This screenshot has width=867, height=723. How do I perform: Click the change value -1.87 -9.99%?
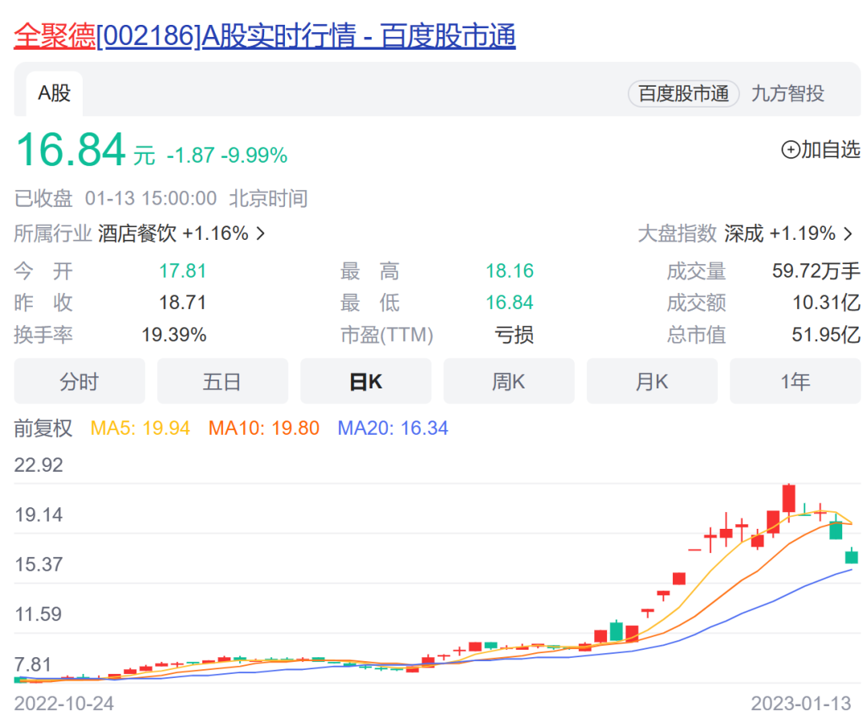click(x=226, y=156)
